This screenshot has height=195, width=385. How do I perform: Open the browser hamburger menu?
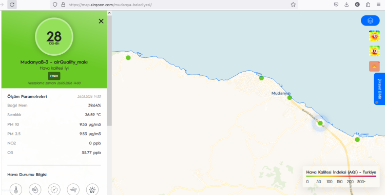click(x=379, y=5)
